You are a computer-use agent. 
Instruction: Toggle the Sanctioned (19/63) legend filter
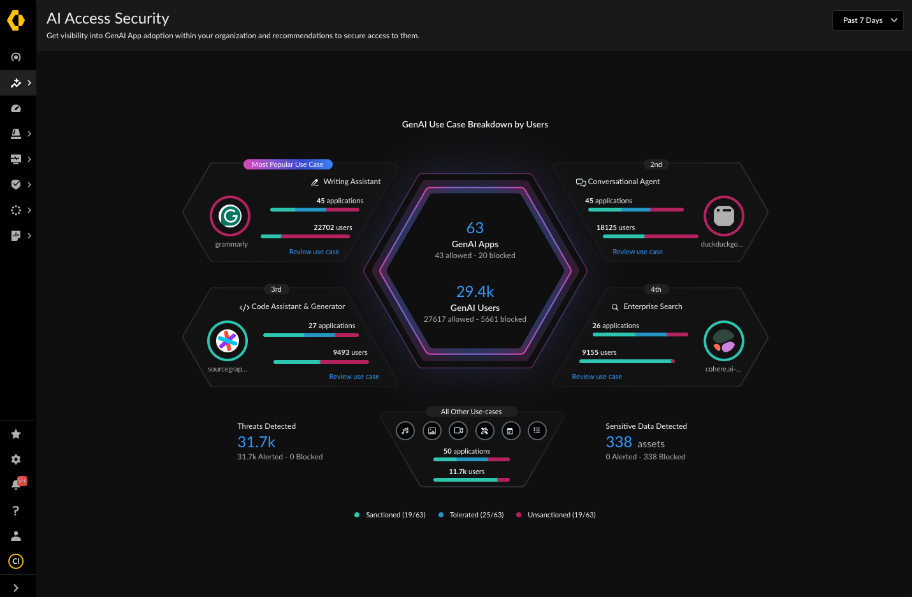point(389,515)
